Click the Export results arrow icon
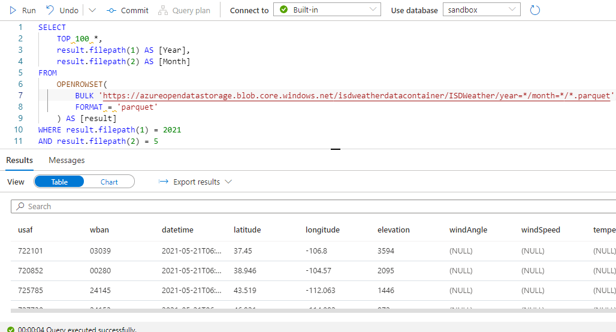 coord(164,182)
